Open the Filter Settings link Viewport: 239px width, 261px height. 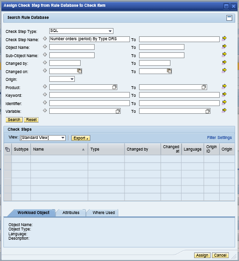point(219,138)
